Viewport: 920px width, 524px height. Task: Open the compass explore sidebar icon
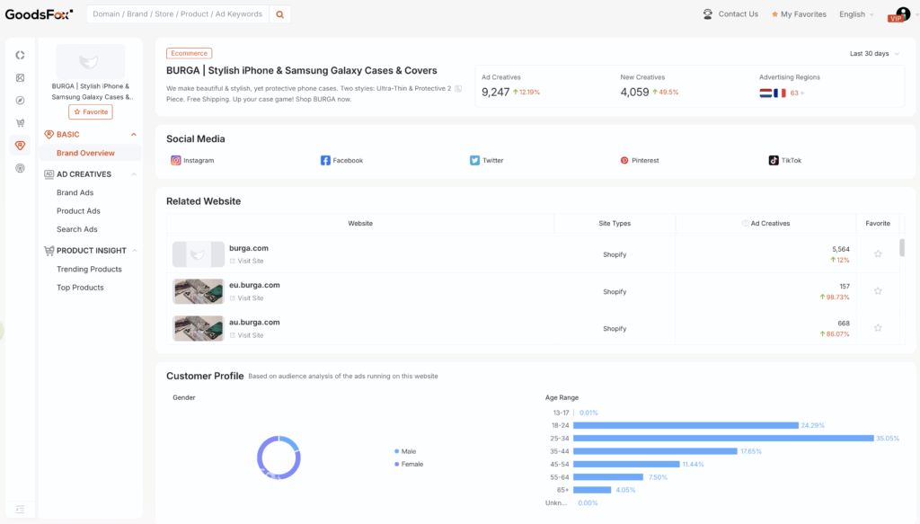click(x=20, y=101)
